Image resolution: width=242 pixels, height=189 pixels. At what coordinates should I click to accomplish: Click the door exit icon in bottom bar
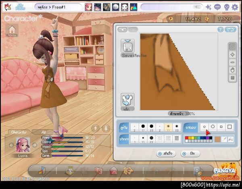click(42, 170)
